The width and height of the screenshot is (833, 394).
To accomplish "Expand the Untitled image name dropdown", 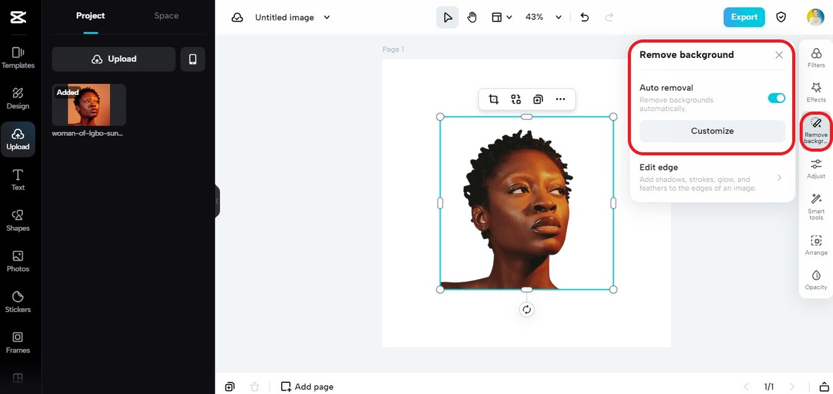I will pos(327,18).
